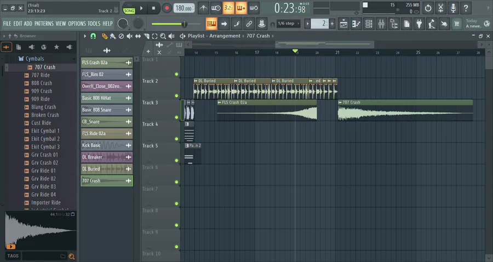Toggle wait for input before playing

coord(216,8)
